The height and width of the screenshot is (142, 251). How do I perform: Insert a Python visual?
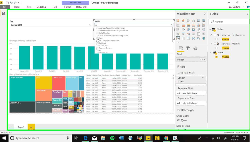[199, 38]
